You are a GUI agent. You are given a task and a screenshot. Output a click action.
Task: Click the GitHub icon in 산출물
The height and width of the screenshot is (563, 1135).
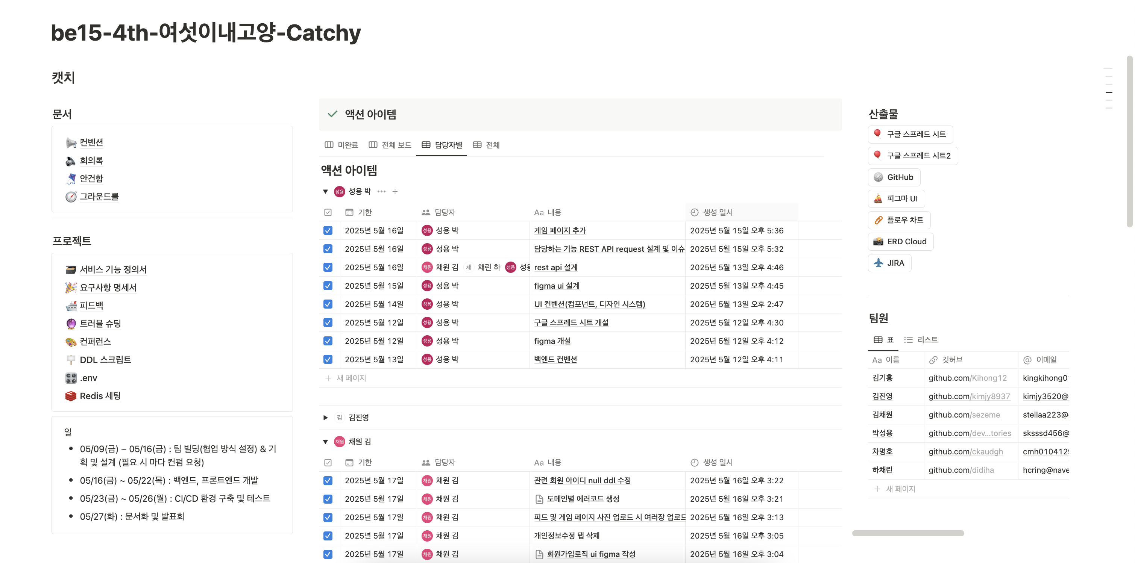(878, 177)
